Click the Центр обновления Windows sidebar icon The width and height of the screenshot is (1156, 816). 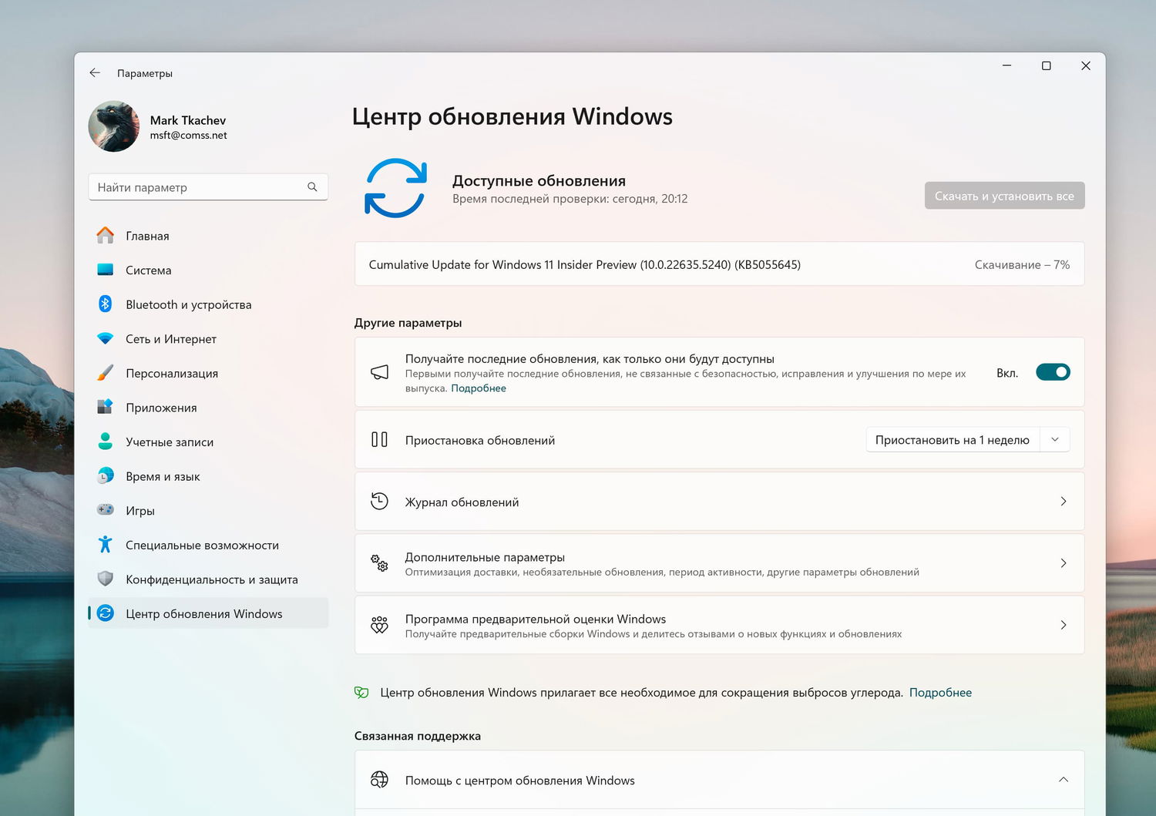click(106, 613)
